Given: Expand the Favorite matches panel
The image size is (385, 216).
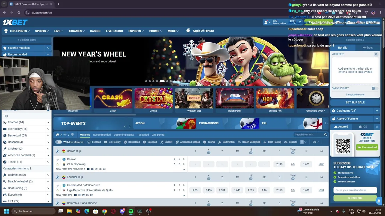Looking at the screenshot, I should pos(48,48).
